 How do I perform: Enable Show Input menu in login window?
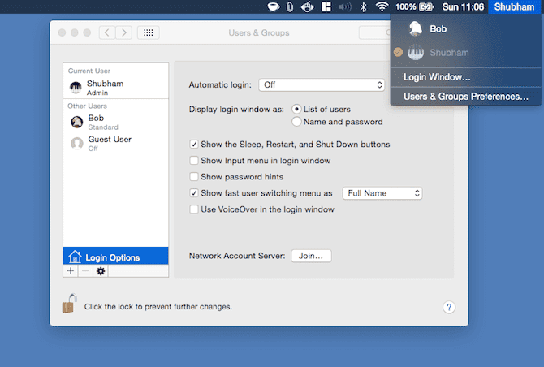coord(194,160)
